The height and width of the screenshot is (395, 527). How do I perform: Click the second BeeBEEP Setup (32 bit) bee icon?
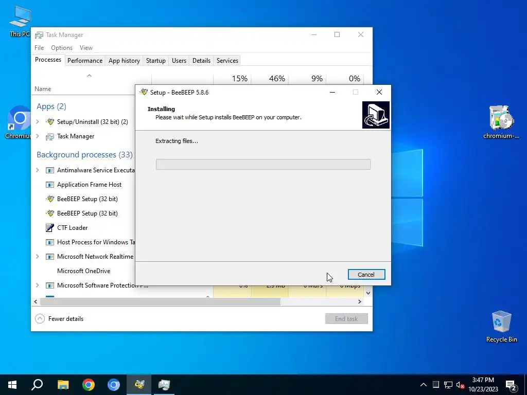50,213
